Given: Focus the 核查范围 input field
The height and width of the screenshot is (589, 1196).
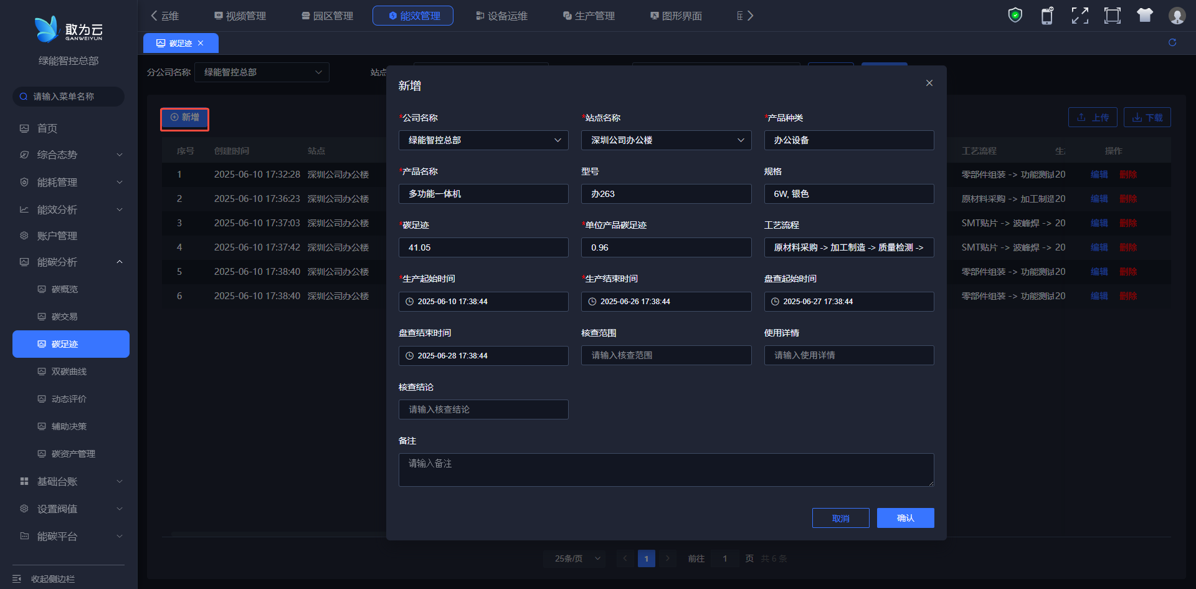Looking at the screenshot, I should pyautogui.click(x=666, y=355).
